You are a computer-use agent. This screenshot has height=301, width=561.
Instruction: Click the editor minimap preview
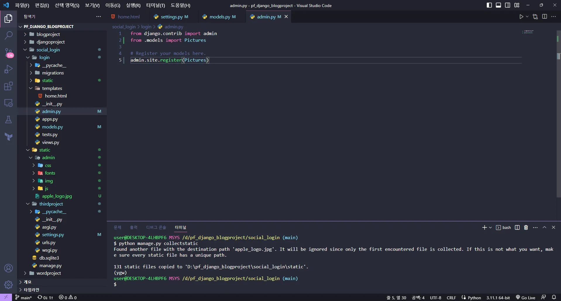pos(528,32)
